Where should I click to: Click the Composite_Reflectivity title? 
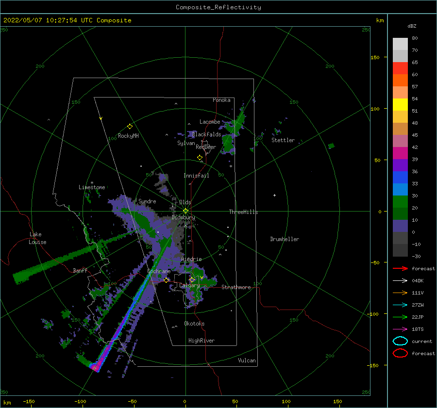218,7
